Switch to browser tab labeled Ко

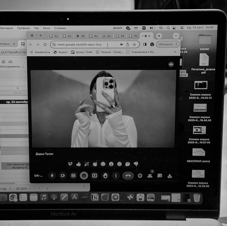[x=67, y=36]
